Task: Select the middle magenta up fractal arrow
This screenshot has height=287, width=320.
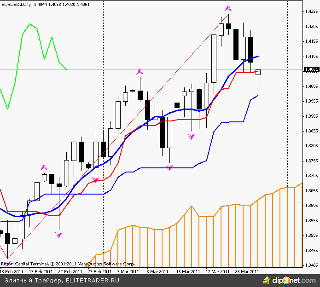Action: 140,72
